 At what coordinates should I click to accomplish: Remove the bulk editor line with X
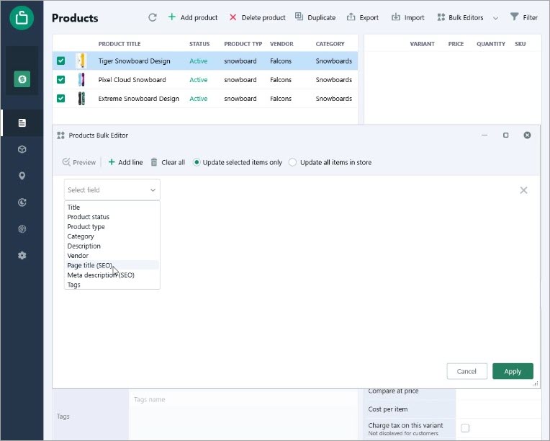tap(523, 190)
